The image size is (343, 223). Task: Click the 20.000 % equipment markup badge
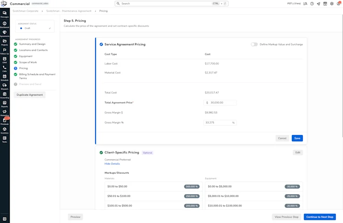pos(292,206)
